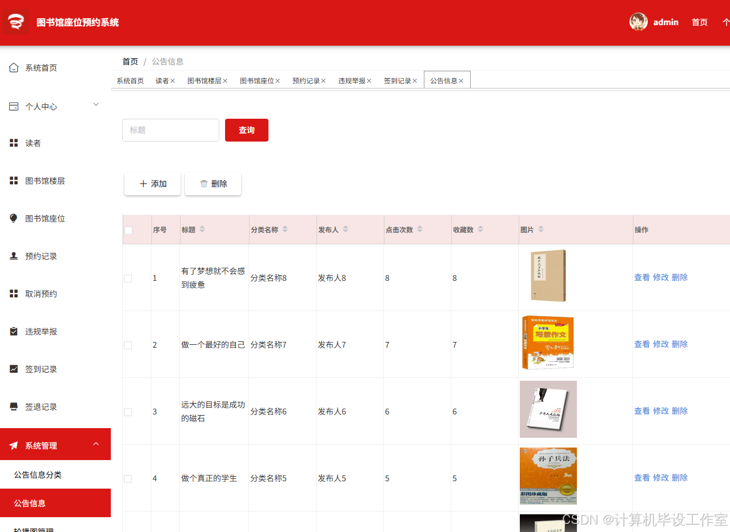Click the clipboard icon beside 违规举报

pyautogui.click(x=14, y=332)
